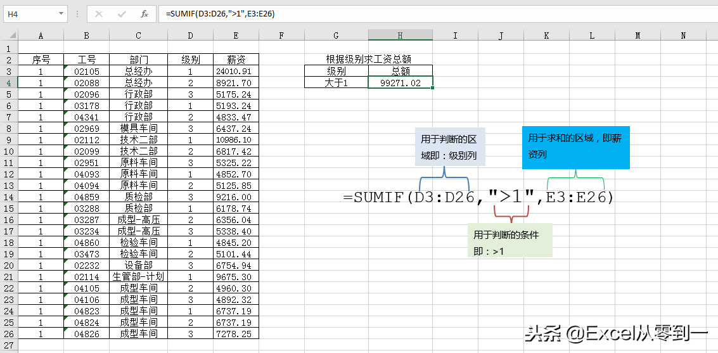The width and height of the screenshot is (718, 353).
Task: Click header cell 工号
Action: pyautogui.click(x=87, y=60)
